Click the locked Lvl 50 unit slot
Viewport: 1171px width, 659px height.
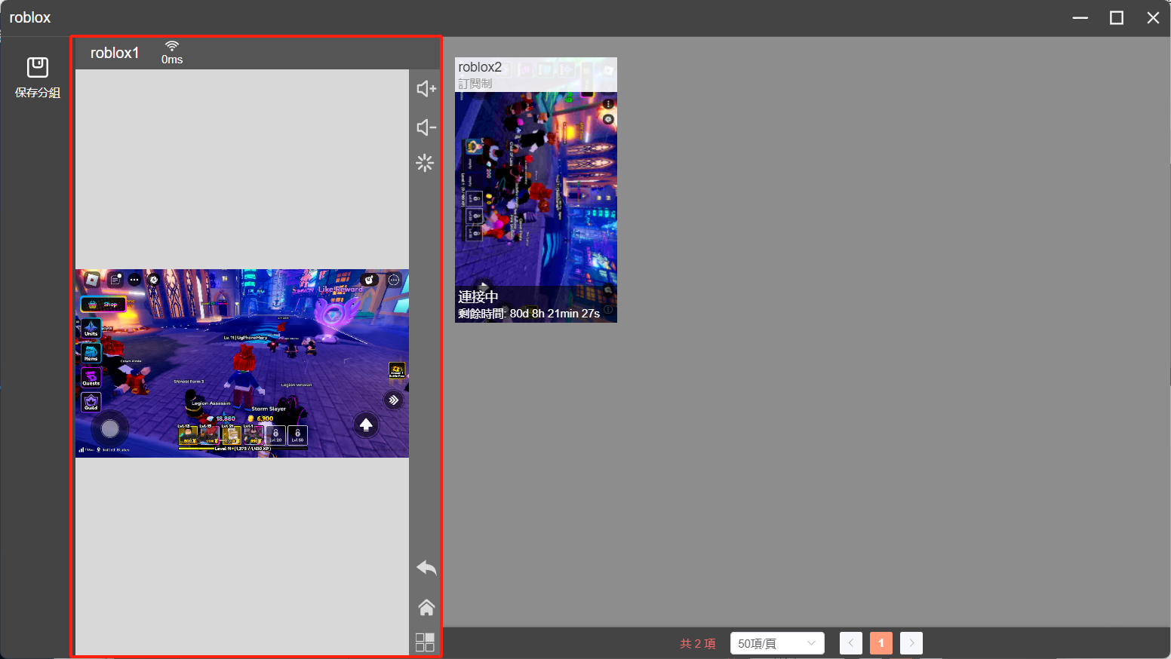click(297, 435)
